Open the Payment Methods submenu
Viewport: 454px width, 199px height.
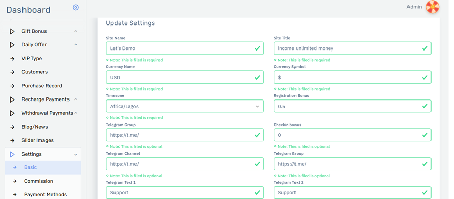(x=46, y=195)
